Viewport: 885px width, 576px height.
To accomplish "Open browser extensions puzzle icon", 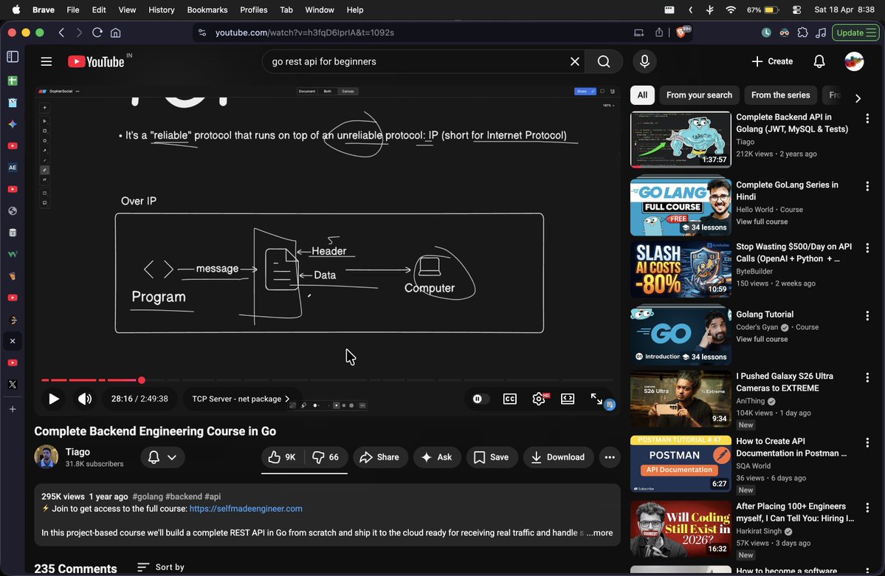I will click(802, 32).
